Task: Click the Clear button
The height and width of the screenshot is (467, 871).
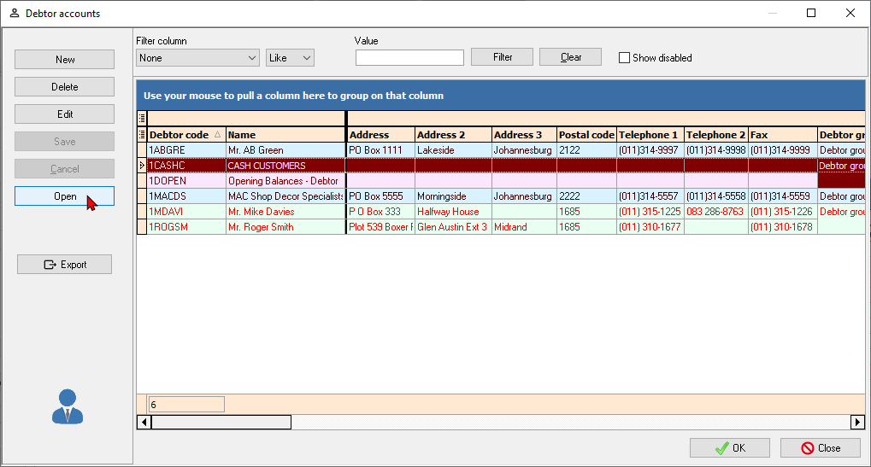Action: click(x=570, y=57)
